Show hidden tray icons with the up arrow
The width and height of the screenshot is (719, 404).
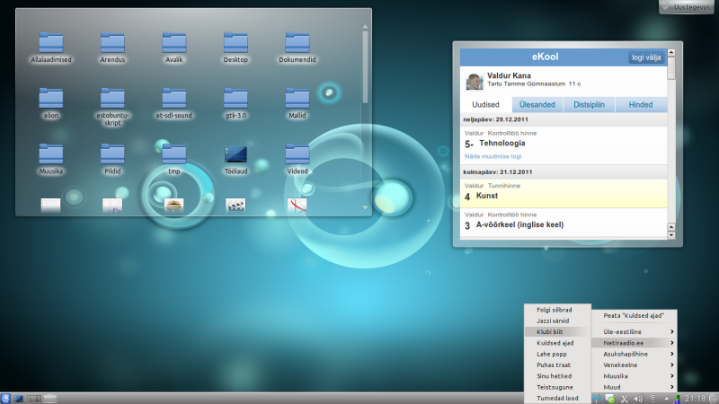click(x=667, y=399)
